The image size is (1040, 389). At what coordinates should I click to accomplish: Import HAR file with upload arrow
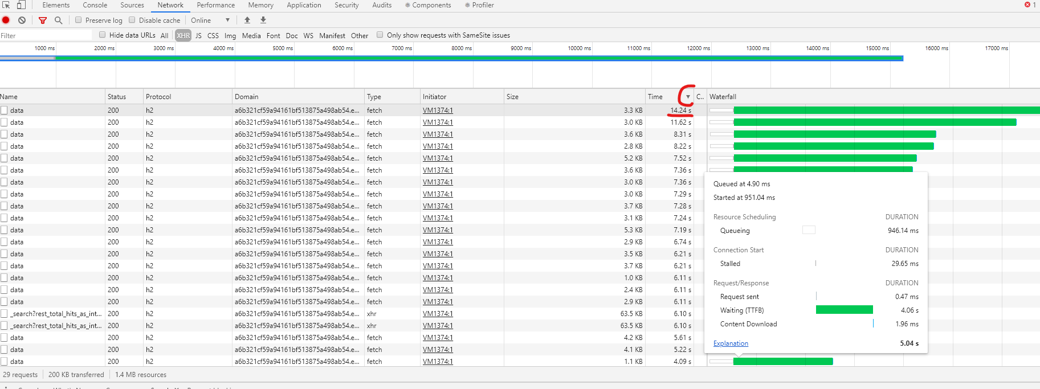(x=247, y=20)
